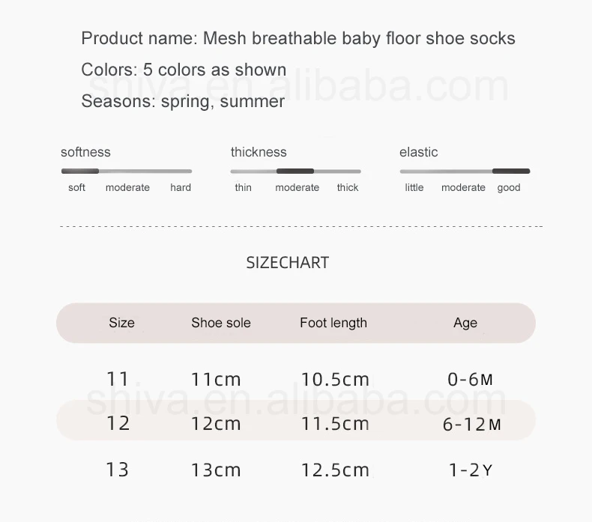
Task: Select the 'thin' thickness label
Action: [243, 187]
